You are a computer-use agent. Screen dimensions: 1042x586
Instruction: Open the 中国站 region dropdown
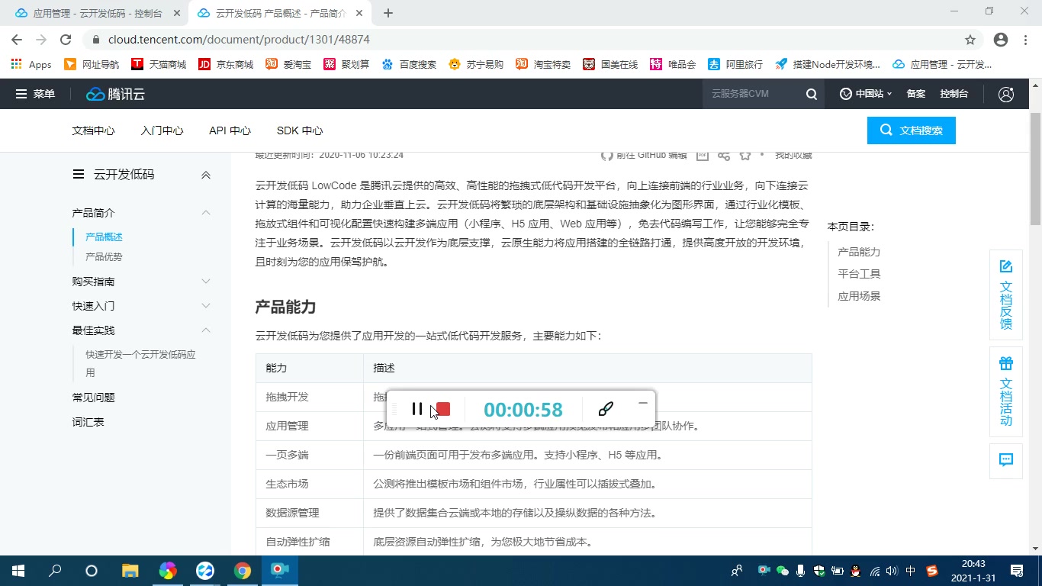coord(866,94)
